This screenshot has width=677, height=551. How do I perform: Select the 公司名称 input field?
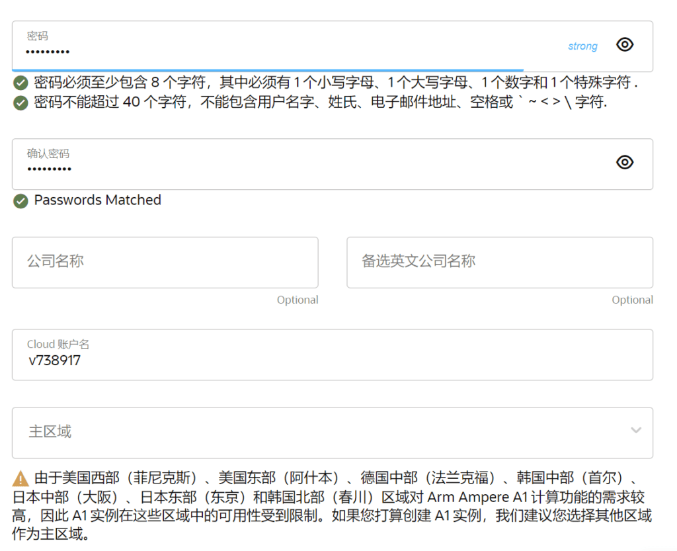pos(165,262)
